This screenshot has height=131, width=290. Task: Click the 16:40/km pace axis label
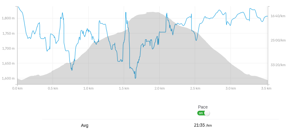tap(278, 16)
